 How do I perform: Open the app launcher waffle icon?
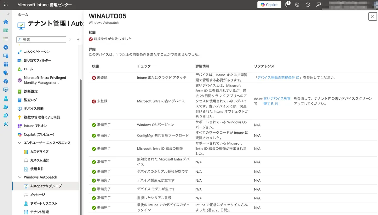(6, 5)
